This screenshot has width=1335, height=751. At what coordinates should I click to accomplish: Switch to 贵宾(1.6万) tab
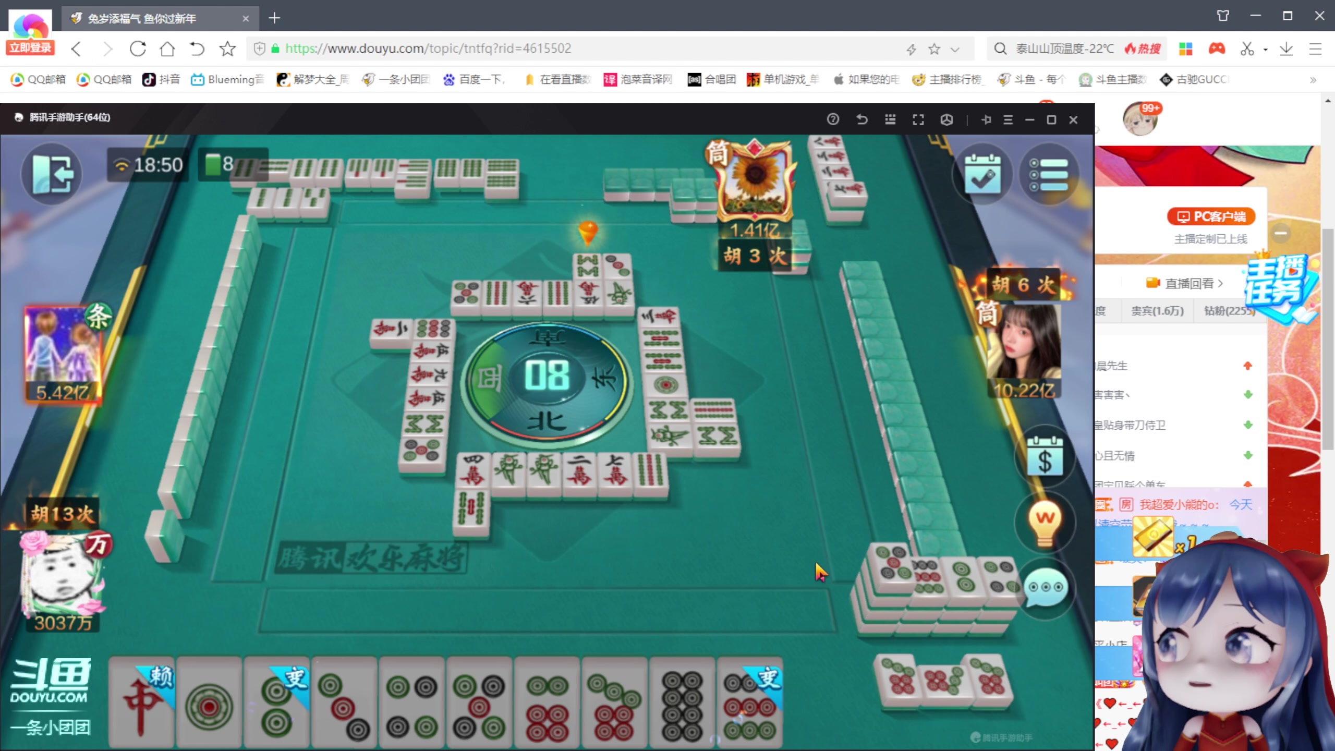(1157, 311)
